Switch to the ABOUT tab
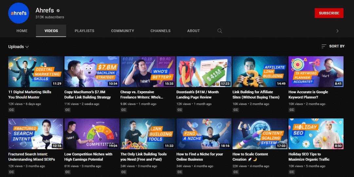Viewport: 354px width, 177px height. click(x=194, y=31)
